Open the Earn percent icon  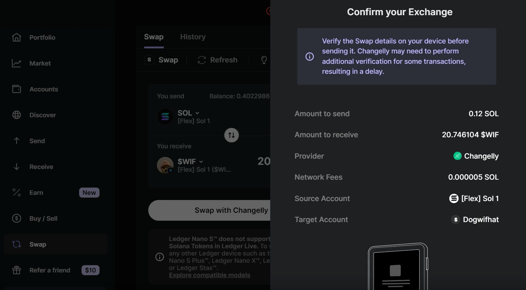point(17,193)
